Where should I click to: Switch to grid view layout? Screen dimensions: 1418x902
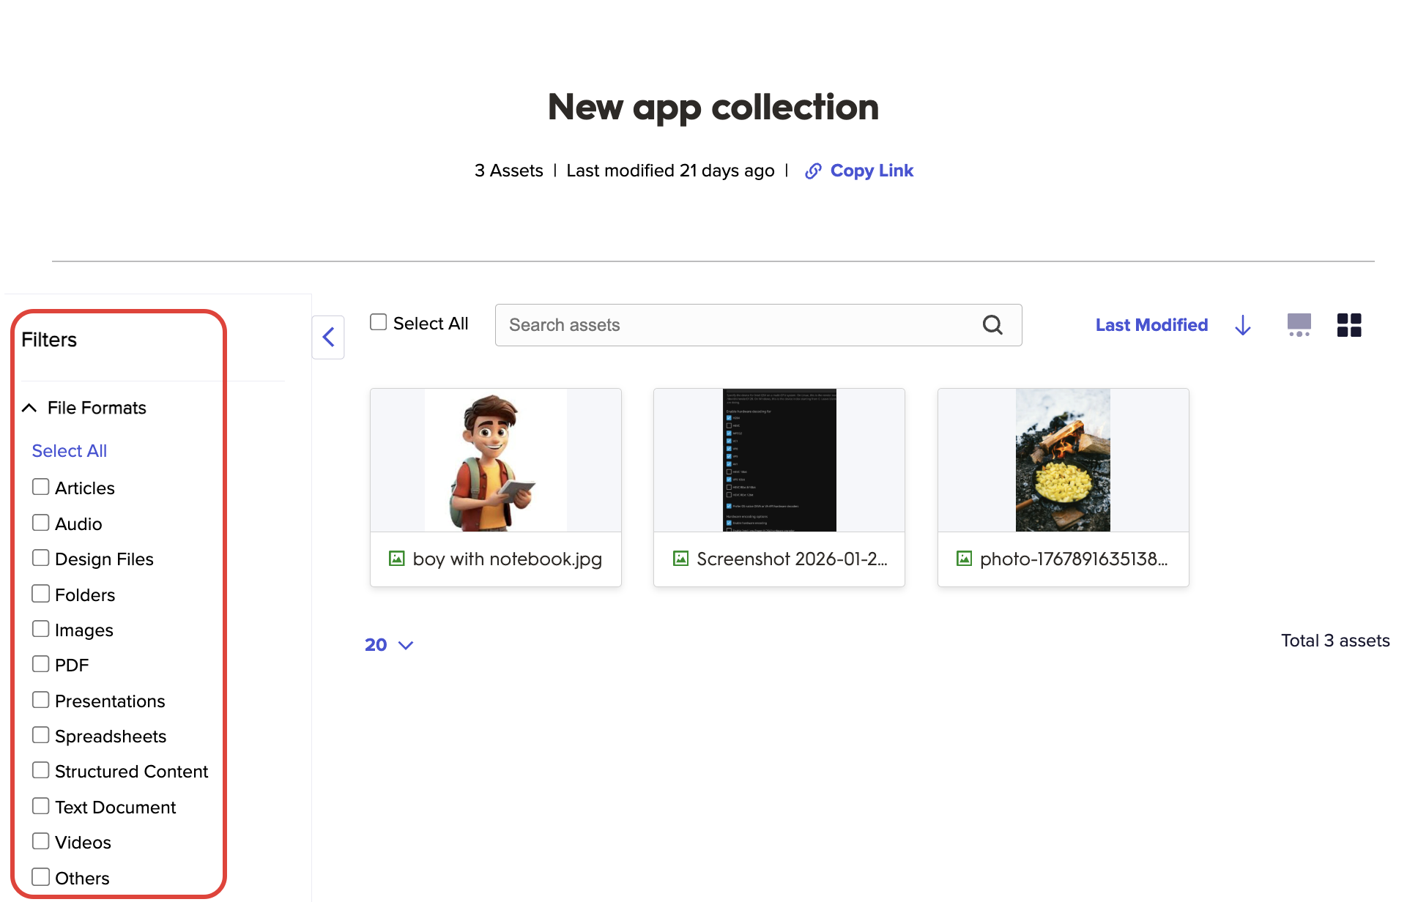pos(1348,325)
